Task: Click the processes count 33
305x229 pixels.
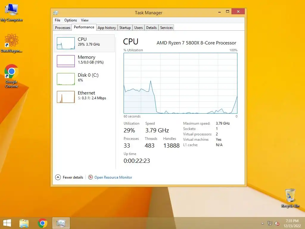Action: pos(127,146)
